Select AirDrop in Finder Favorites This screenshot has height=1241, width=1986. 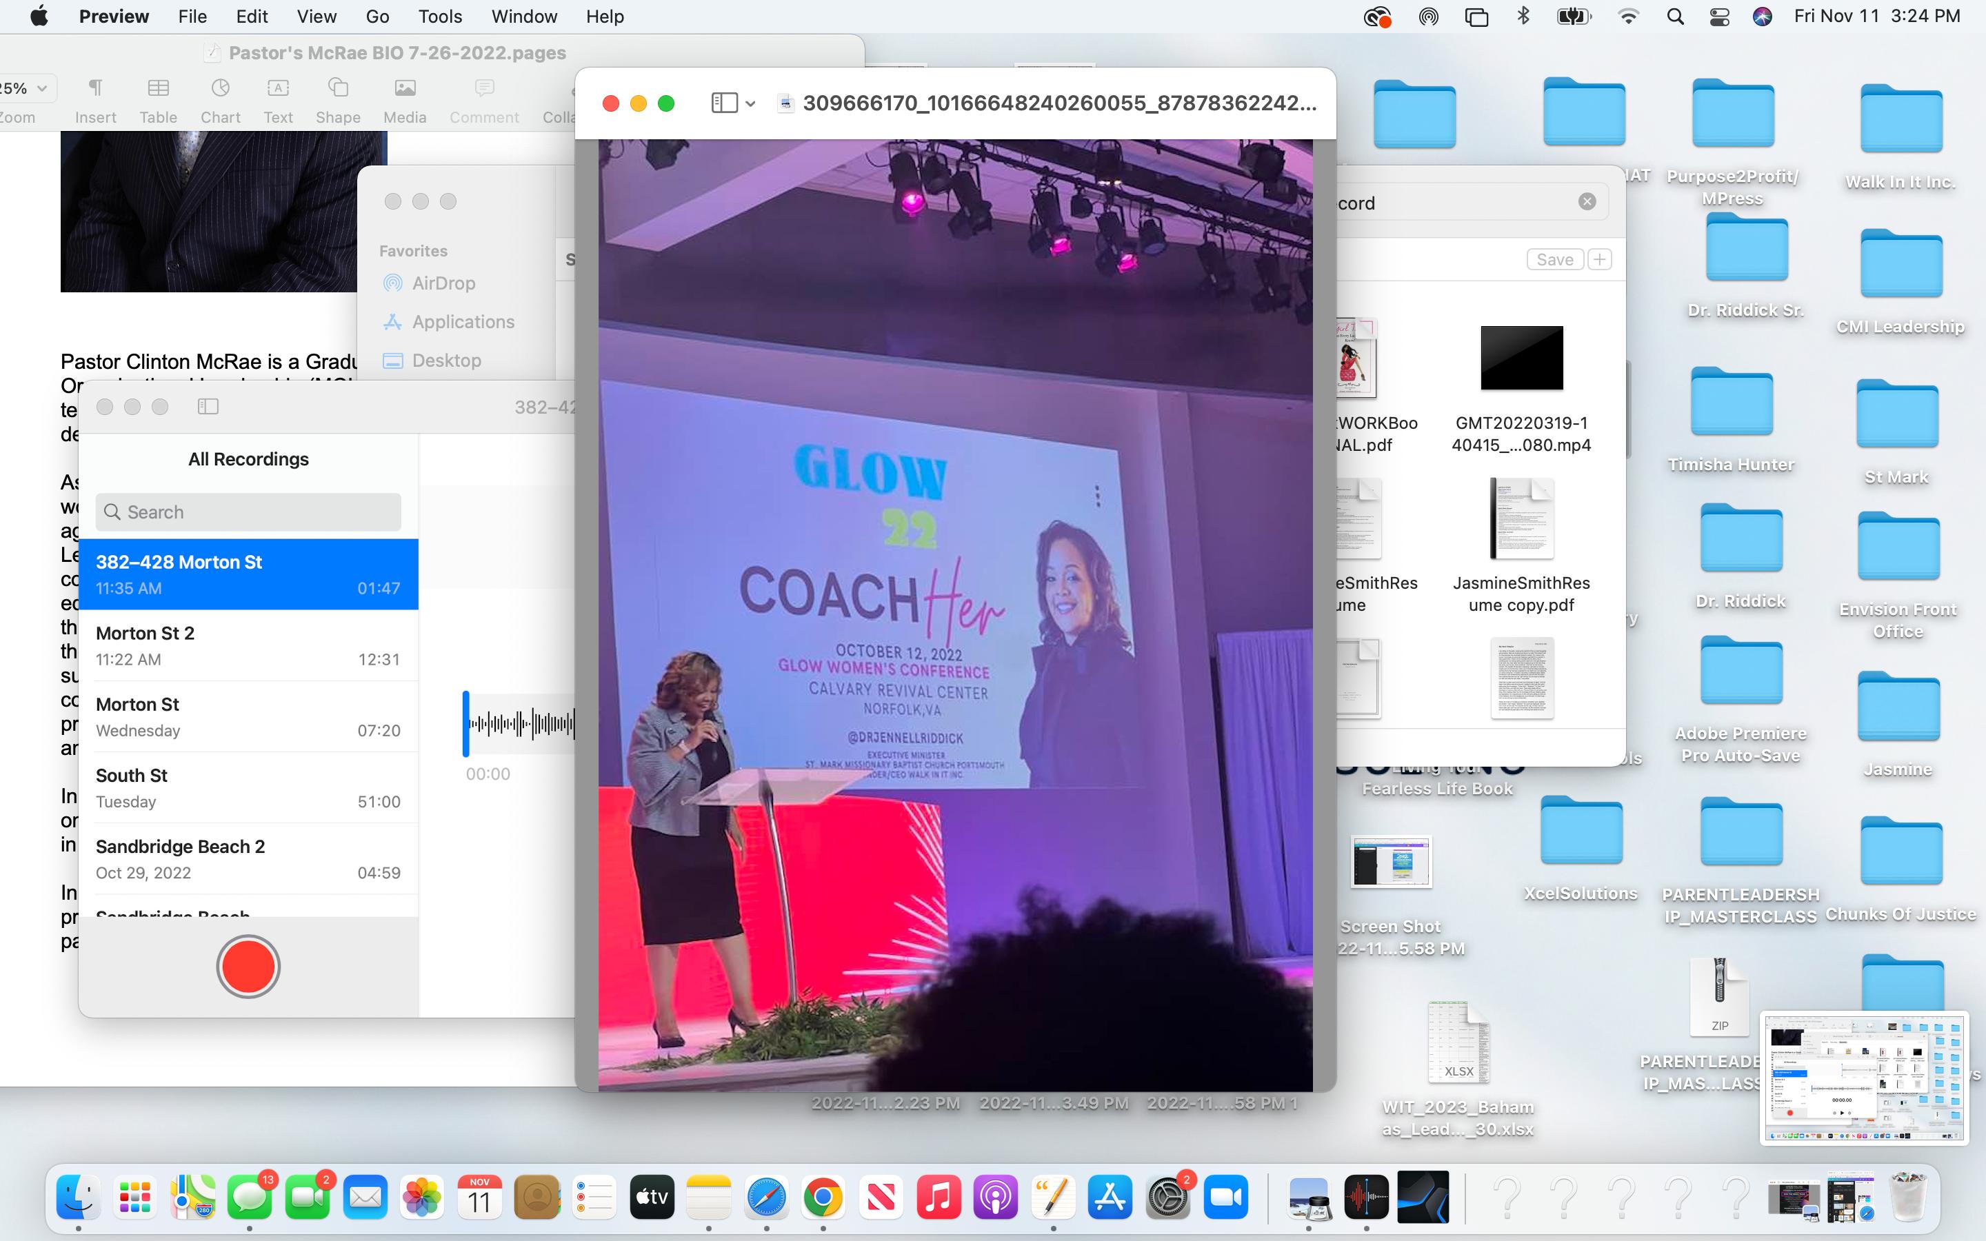coord(443,283)
